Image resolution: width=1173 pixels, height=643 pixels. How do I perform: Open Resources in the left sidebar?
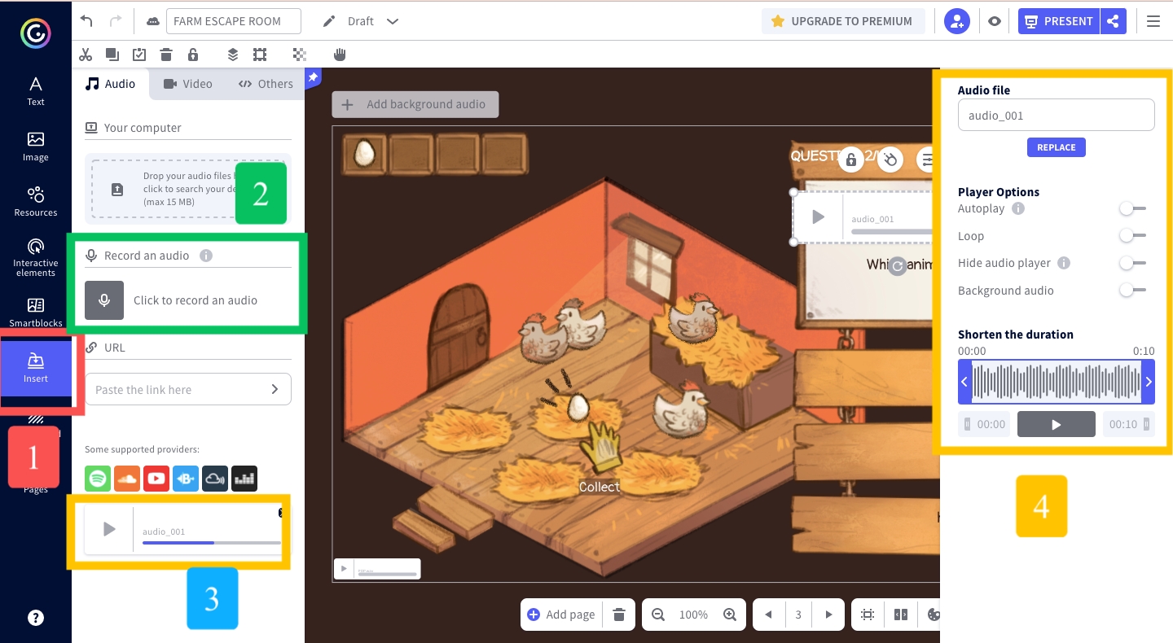tap(36, 202)
